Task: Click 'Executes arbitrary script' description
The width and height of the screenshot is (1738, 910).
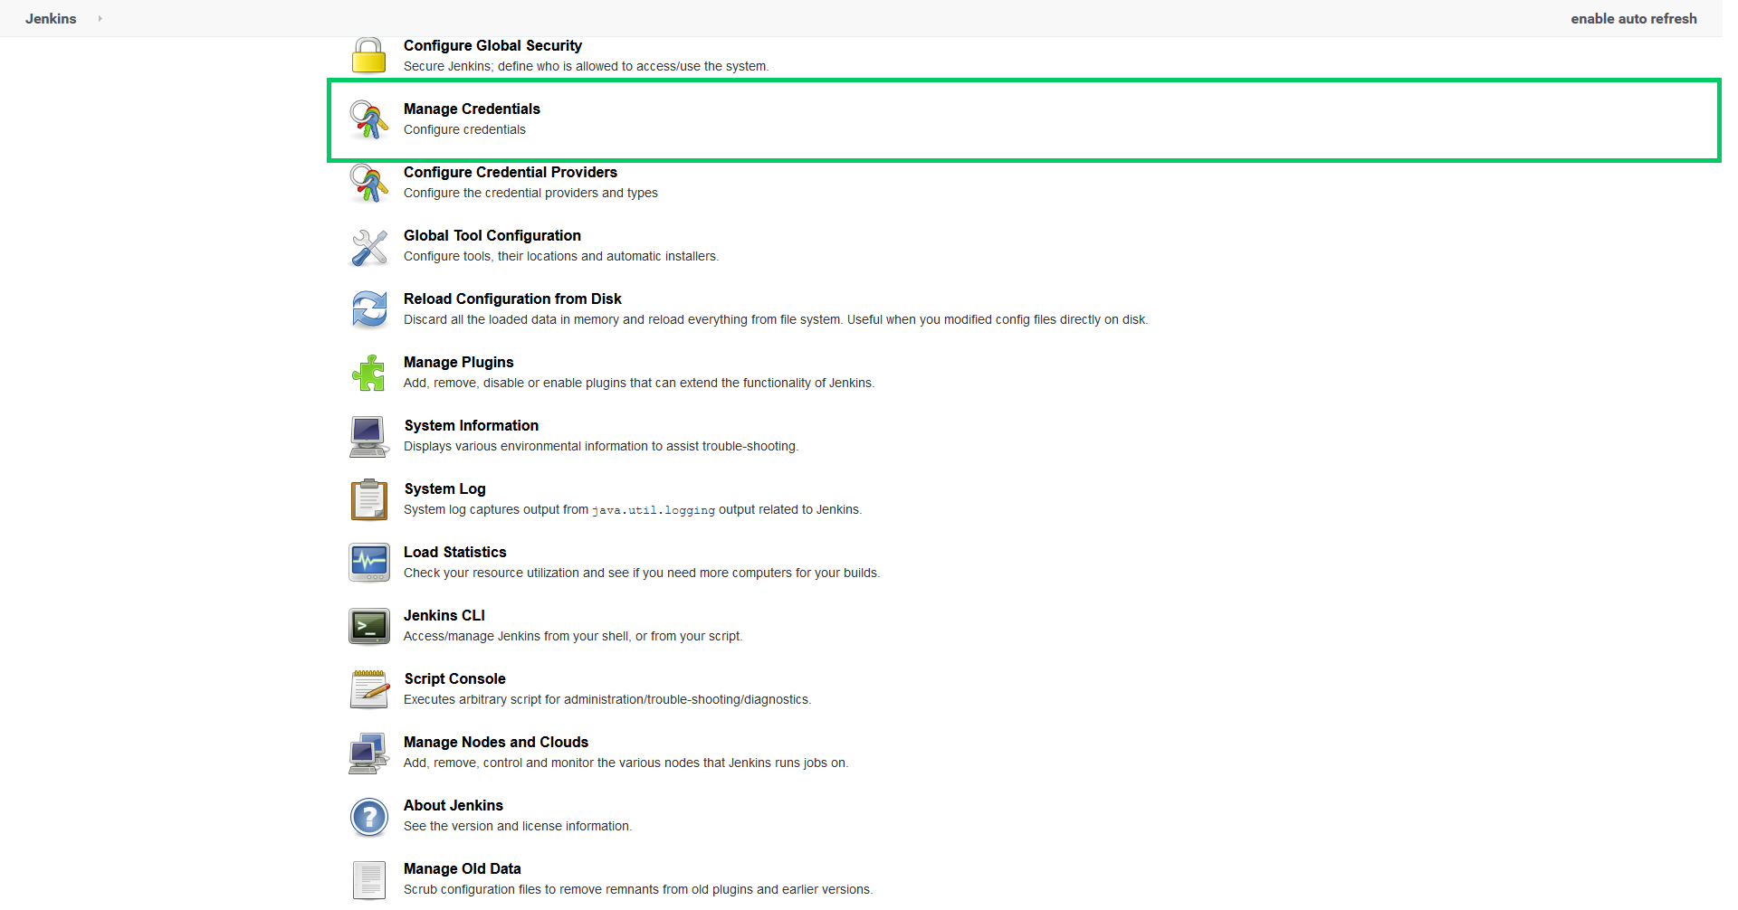Action: click(x=607, y=699)
